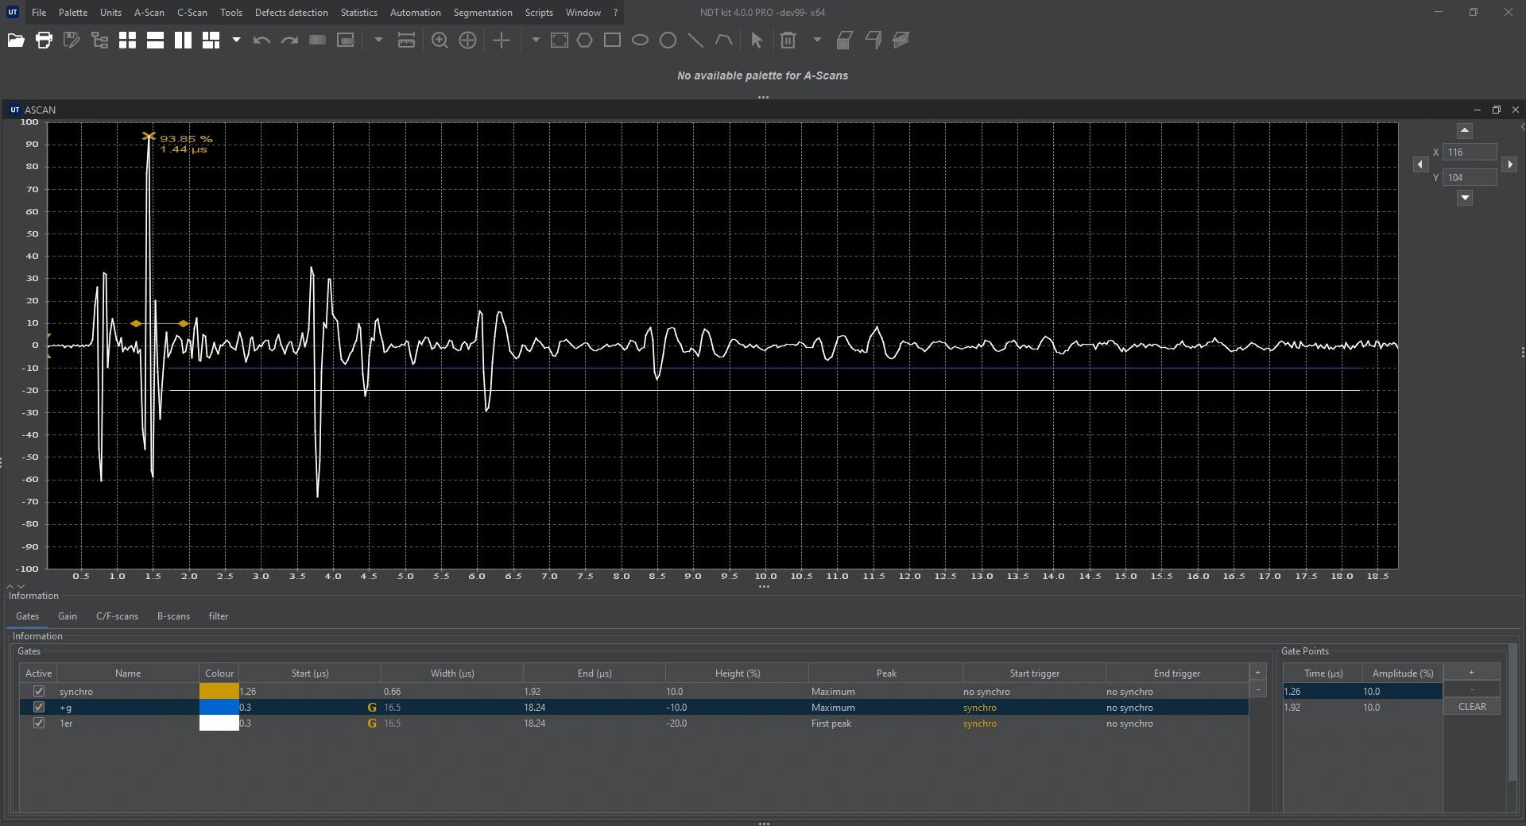Toggle Active checkbox for synchro gate
The image size is (1526, 826).
tap(38, 692)
